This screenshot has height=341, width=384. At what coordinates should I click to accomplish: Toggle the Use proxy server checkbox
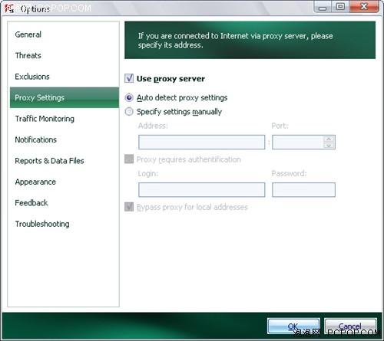coord(129,78)
